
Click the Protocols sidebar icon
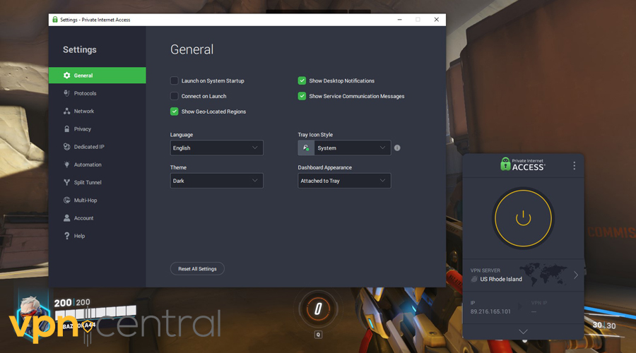67,93
